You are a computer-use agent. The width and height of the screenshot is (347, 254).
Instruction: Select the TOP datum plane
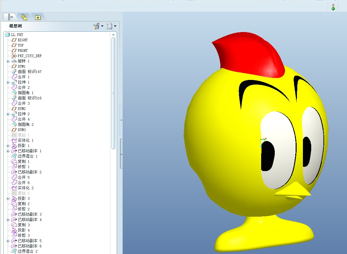point(18,45)
